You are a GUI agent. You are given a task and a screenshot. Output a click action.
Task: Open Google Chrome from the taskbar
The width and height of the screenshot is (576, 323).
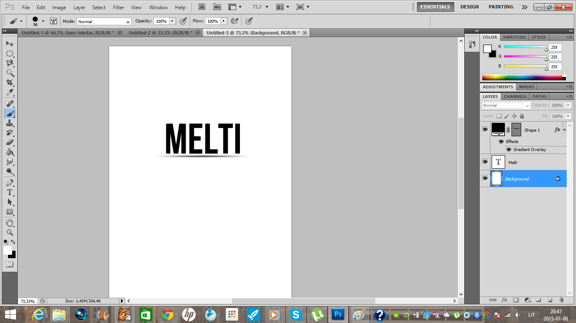point(167,314)
